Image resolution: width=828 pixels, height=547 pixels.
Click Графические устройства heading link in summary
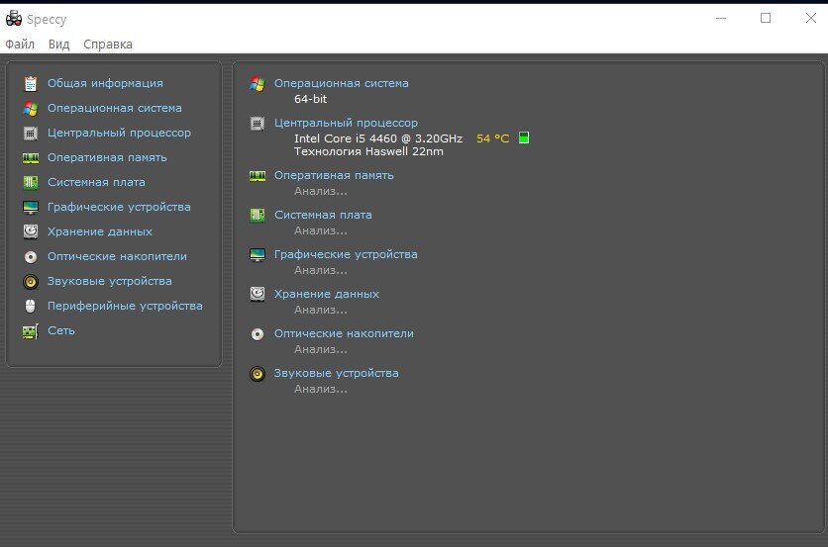coord(346,255)
